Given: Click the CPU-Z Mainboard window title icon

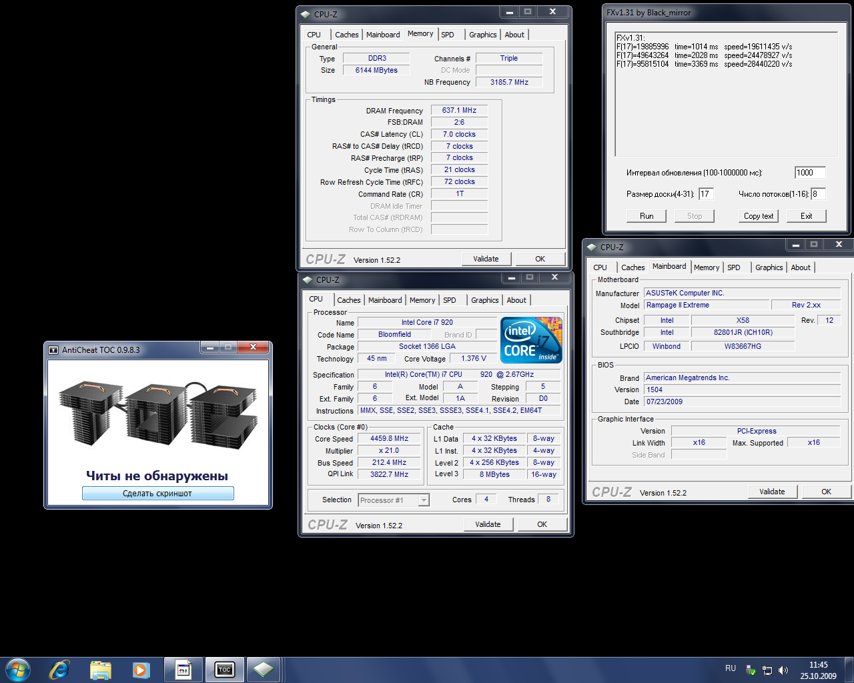Looking at the screenshot, I should (592, 247).
